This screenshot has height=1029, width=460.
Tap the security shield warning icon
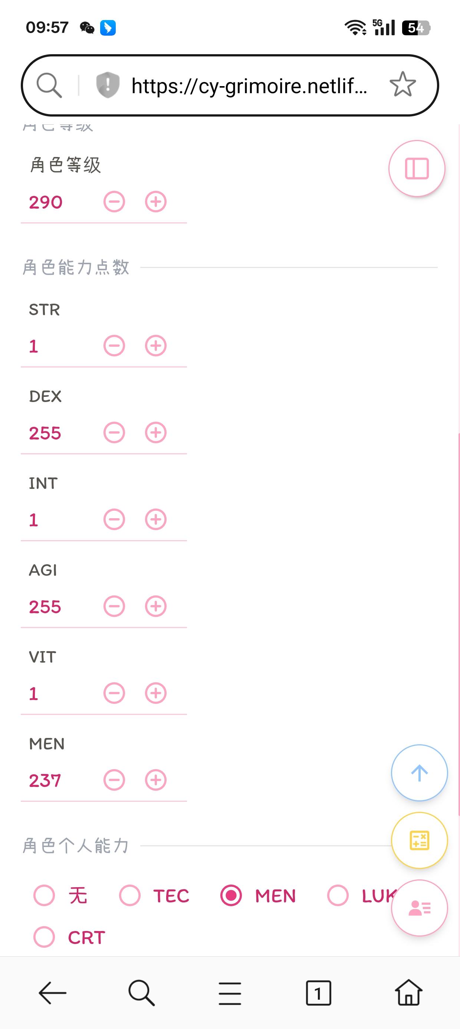[108, 85]
